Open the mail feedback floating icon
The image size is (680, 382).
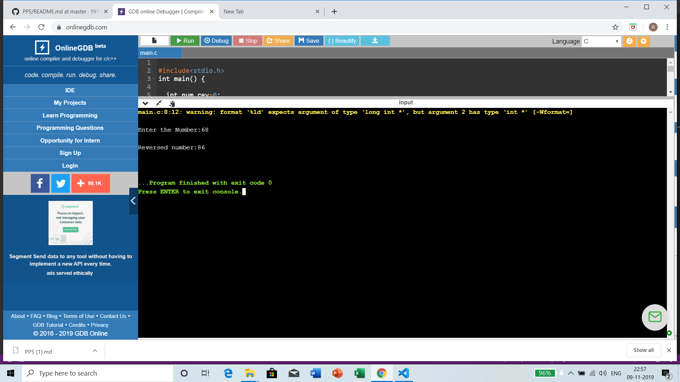(x=654, y=317)
